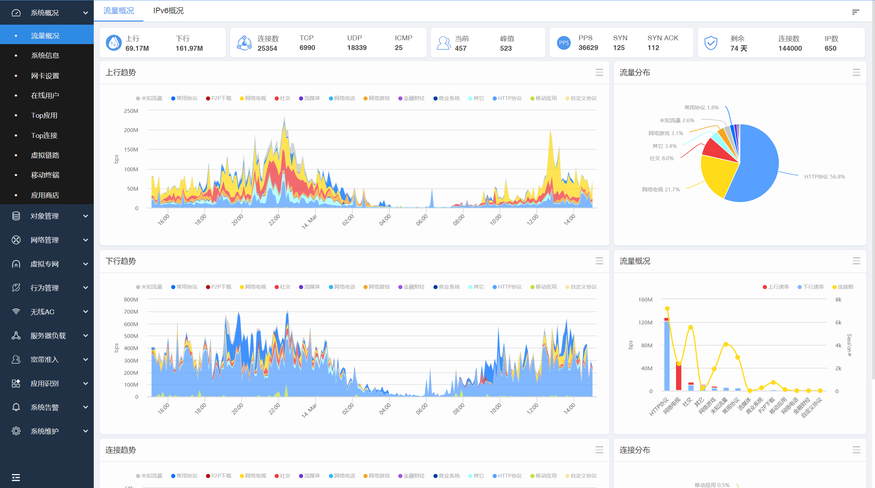Open the 流量分布 chart menu icon
875x488 pixels.
(856, 72)
